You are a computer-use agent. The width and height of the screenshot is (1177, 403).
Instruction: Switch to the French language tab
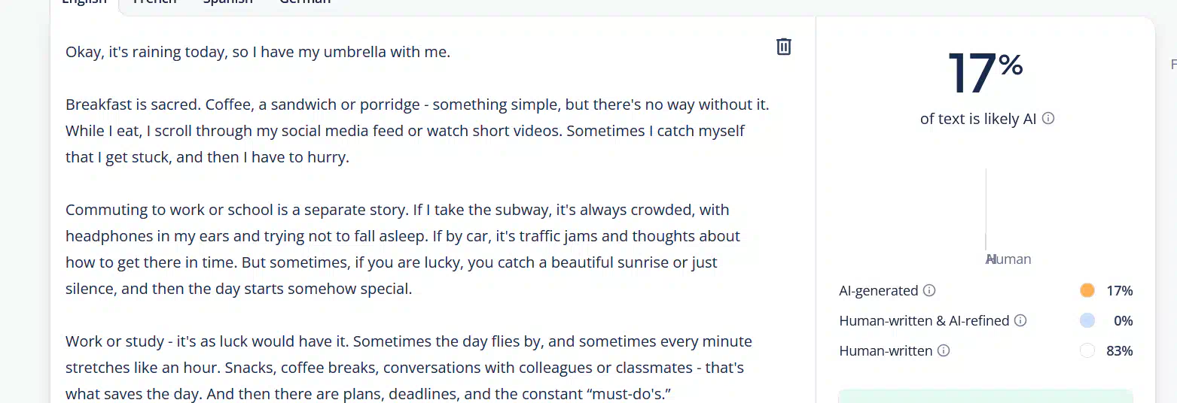click(x=154, y=2)
